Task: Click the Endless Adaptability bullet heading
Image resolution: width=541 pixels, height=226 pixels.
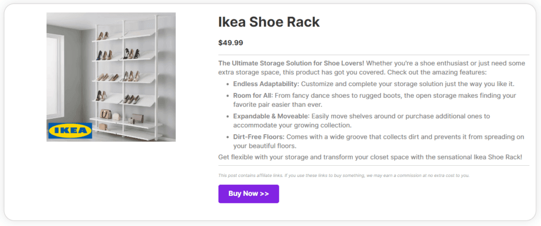Action: [x=266, y=84]
